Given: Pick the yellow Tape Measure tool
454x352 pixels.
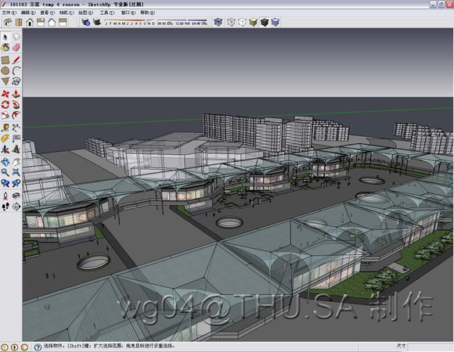Looking at the screenshot, I should (x=5, y=128).
